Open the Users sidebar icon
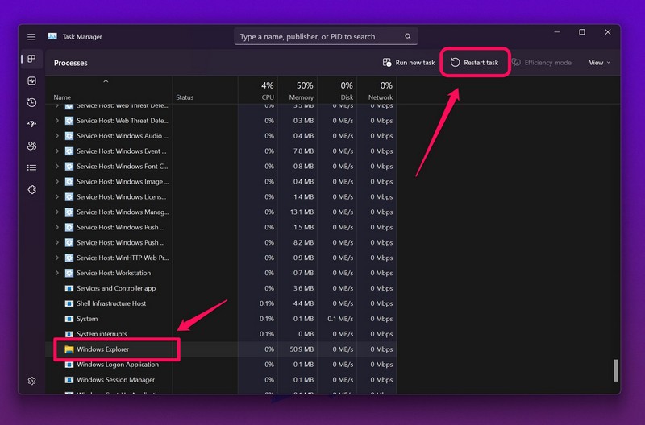Viewport: 645px width, 425px height. coord(31,146)
